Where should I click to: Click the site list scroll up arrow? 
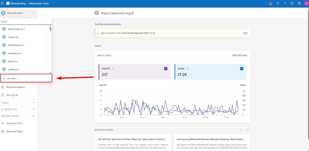click(50, 26)
